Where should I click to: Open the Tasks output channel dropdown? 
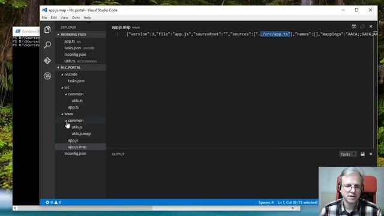347,154
